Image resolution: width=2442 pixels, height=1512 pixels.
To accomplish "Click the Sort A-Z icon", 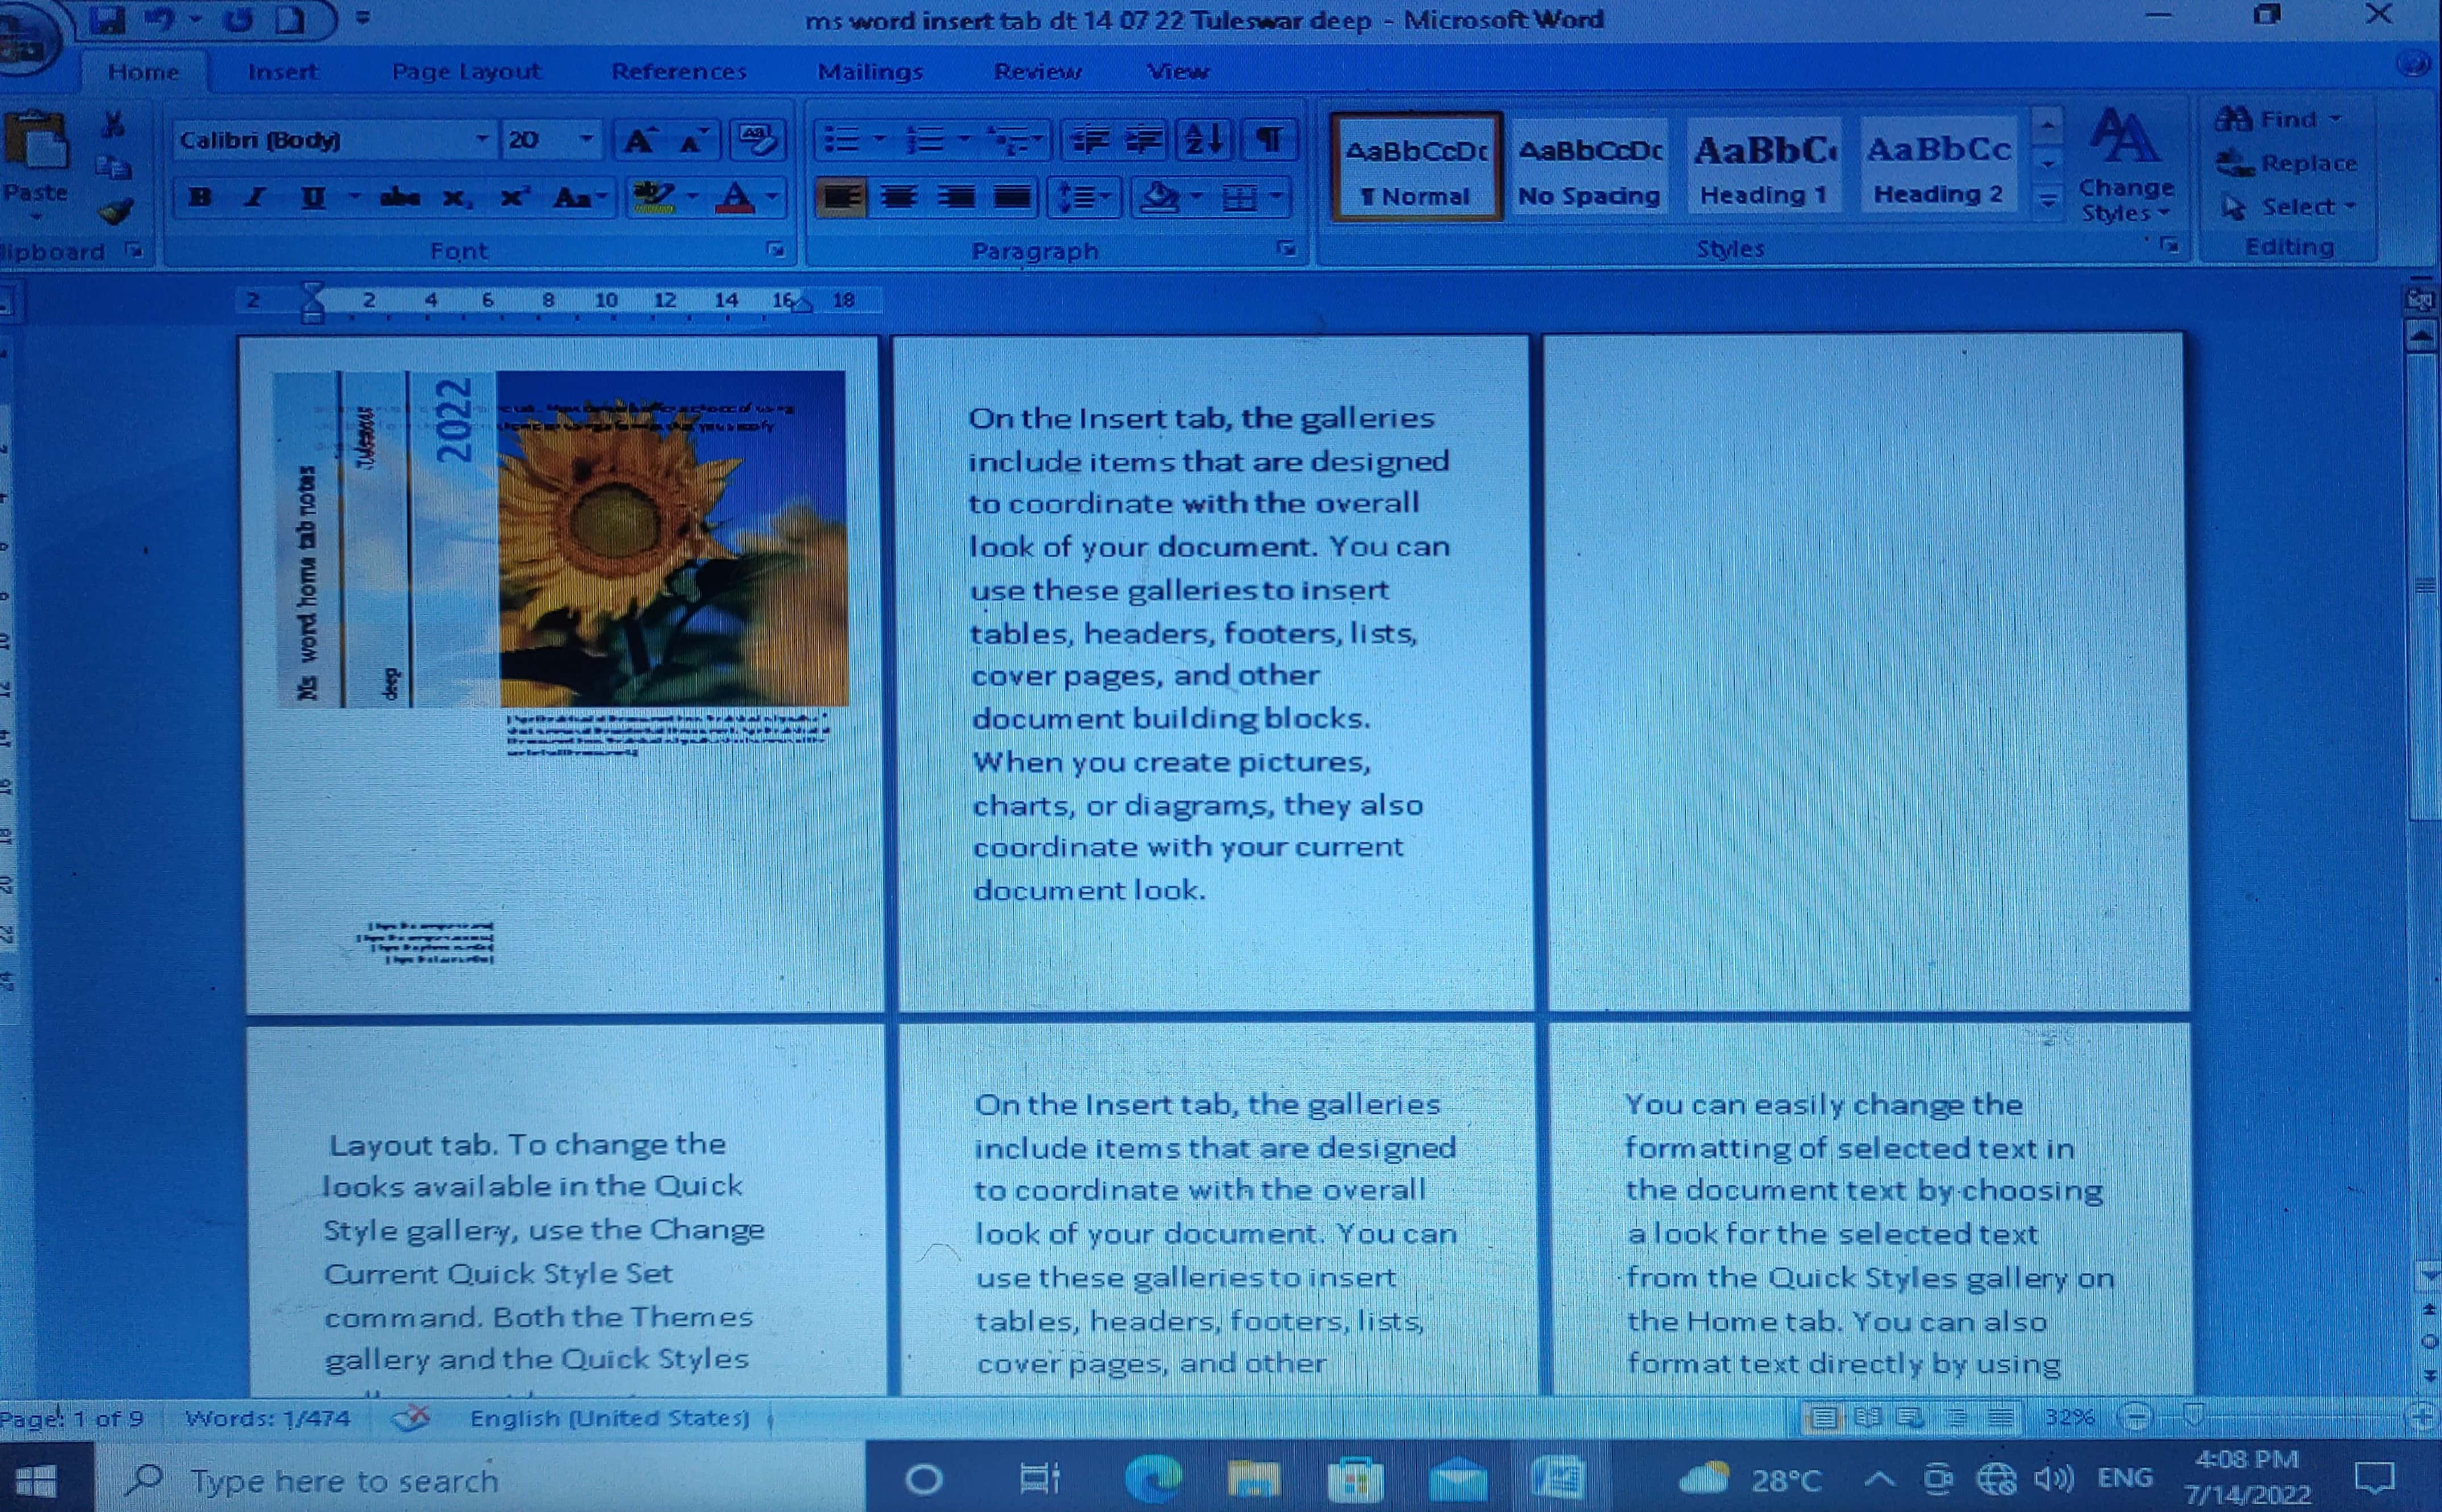I will pos(1204,140).
